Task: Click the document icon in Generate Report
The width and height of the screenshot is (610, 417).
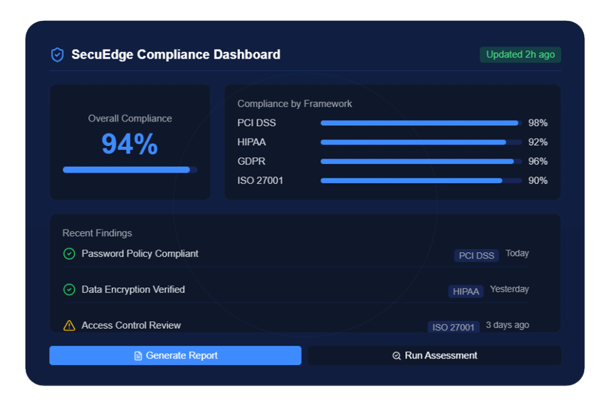Action: [x=138, y=356]
